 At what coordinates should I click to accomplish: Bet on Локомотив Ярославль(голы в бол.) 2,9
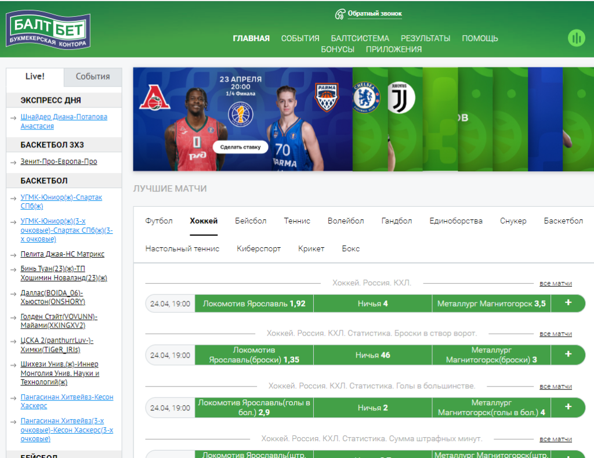pos(254,407)
